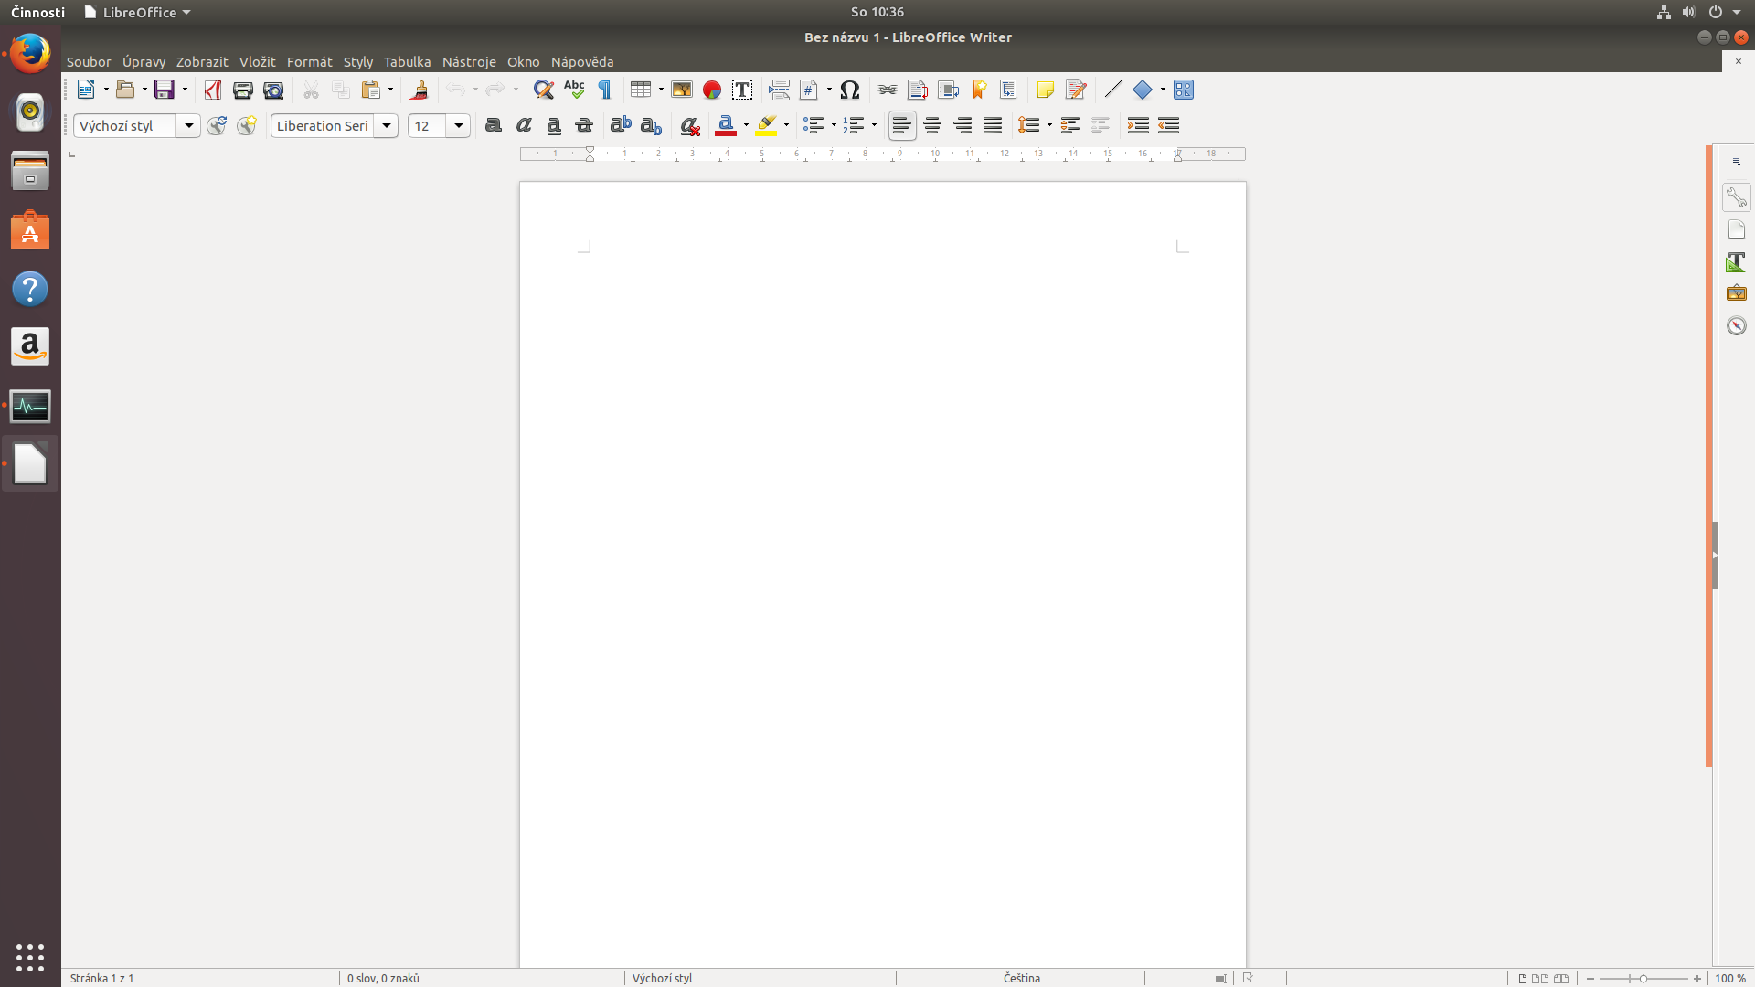Click the word count in status bar
The height and width of the screenshot is (987, 1755).
pos(383,978)
